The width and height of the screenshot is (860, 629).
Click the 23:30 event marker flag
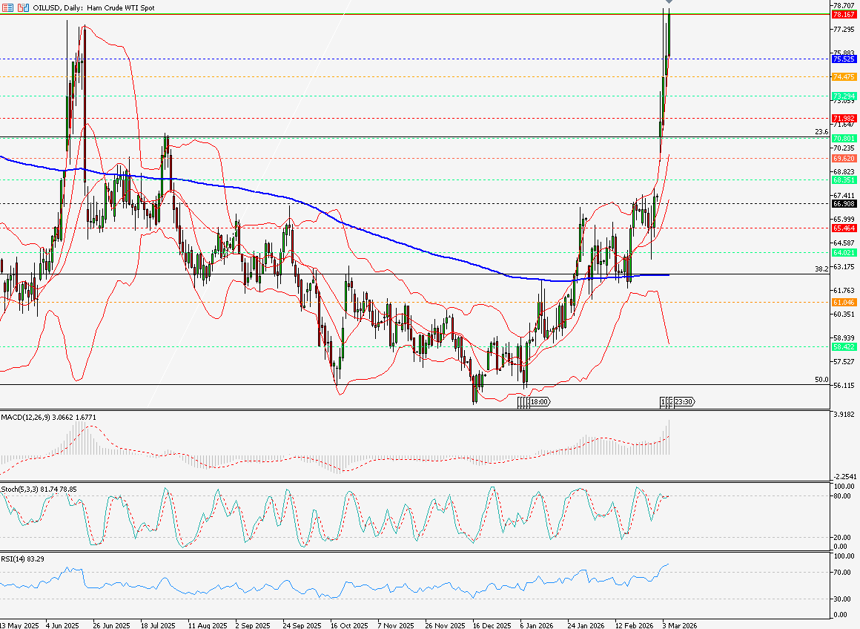682,401
